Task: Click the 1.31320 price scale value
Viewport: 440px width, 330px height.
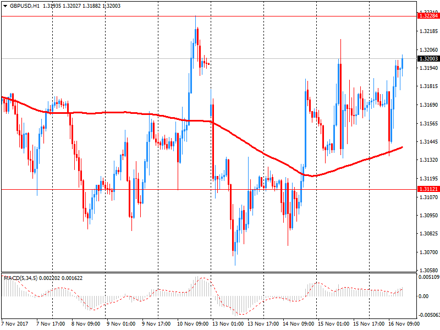Action: pyautogui.click(x=429, y=160)
